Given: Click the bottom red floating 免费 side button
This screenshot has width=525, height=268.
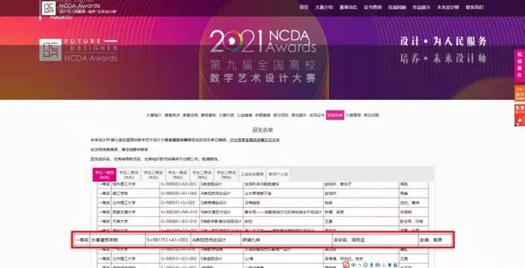Looking at the screenshot, I should pyautogui.click(x=519, y=113).
